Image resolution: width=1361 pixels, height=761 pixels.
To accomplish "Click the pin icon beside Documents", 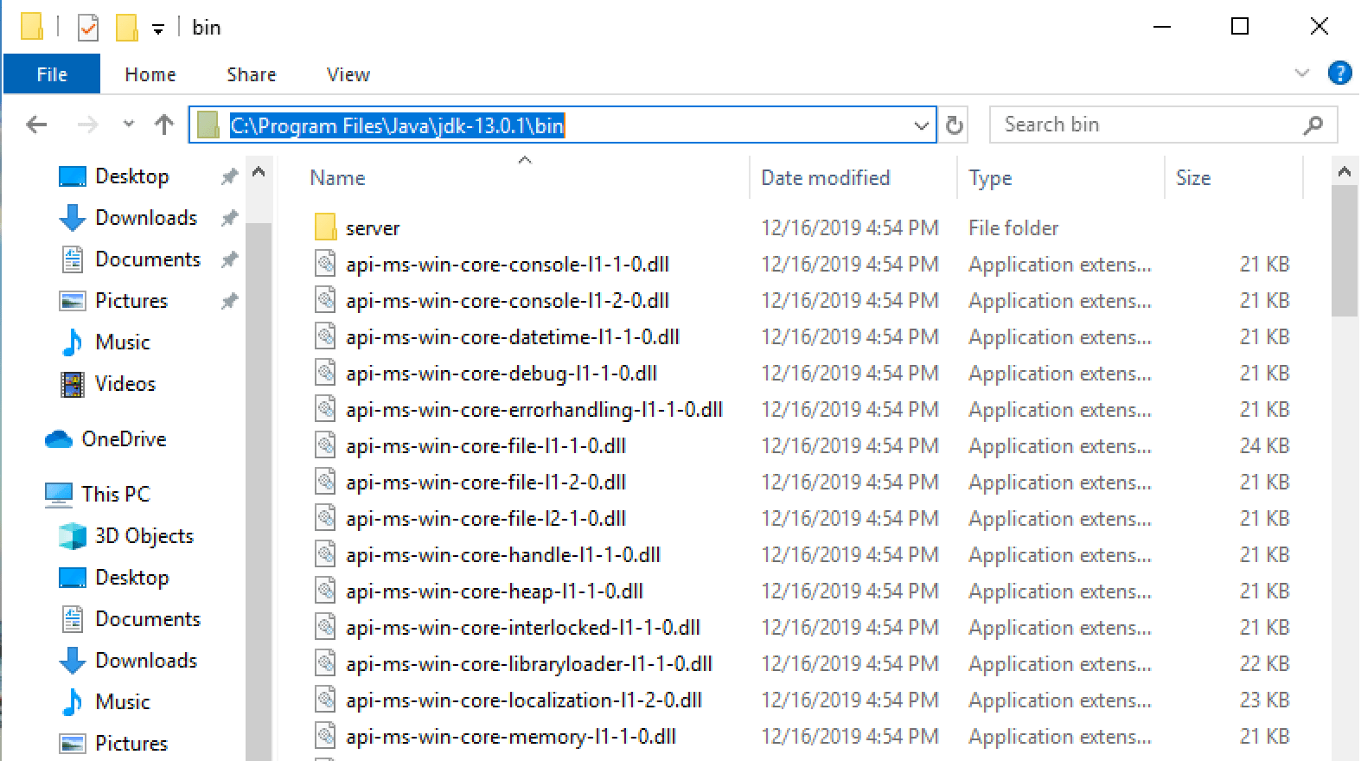I will pyautogui.click(x=229, y=260).
